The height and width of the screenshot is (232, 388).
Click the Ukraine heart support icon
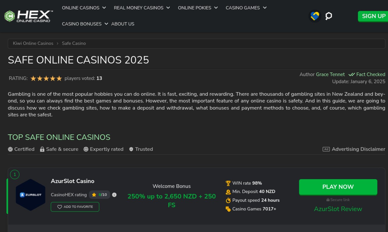315,16
